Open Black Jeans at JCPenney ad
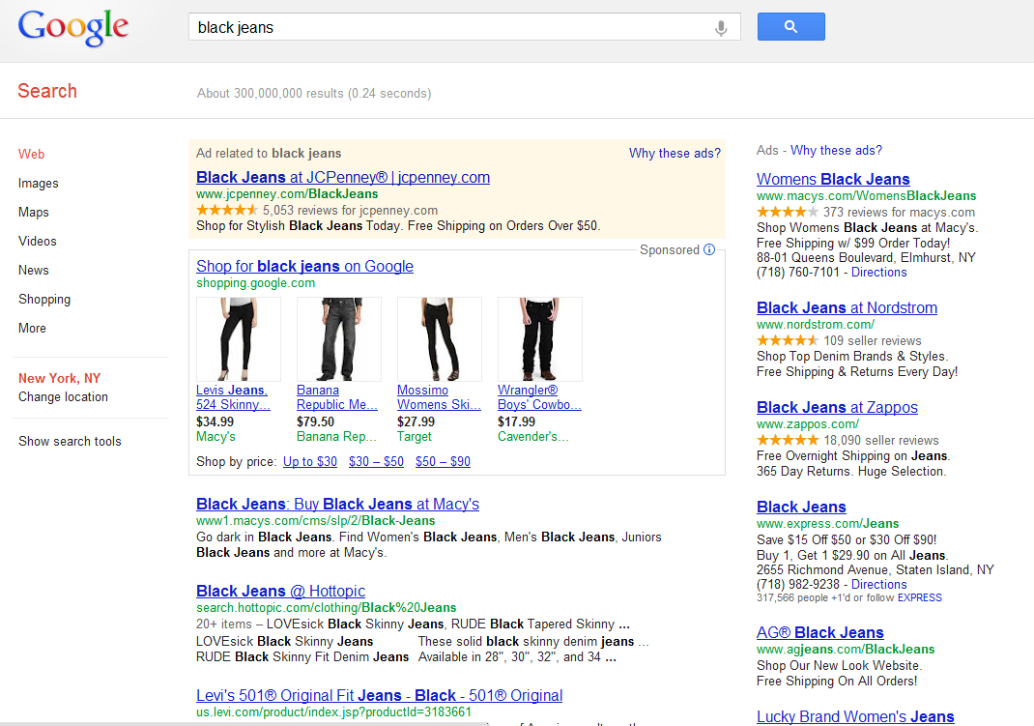1034x726 pixels. (x=343, y=177)
